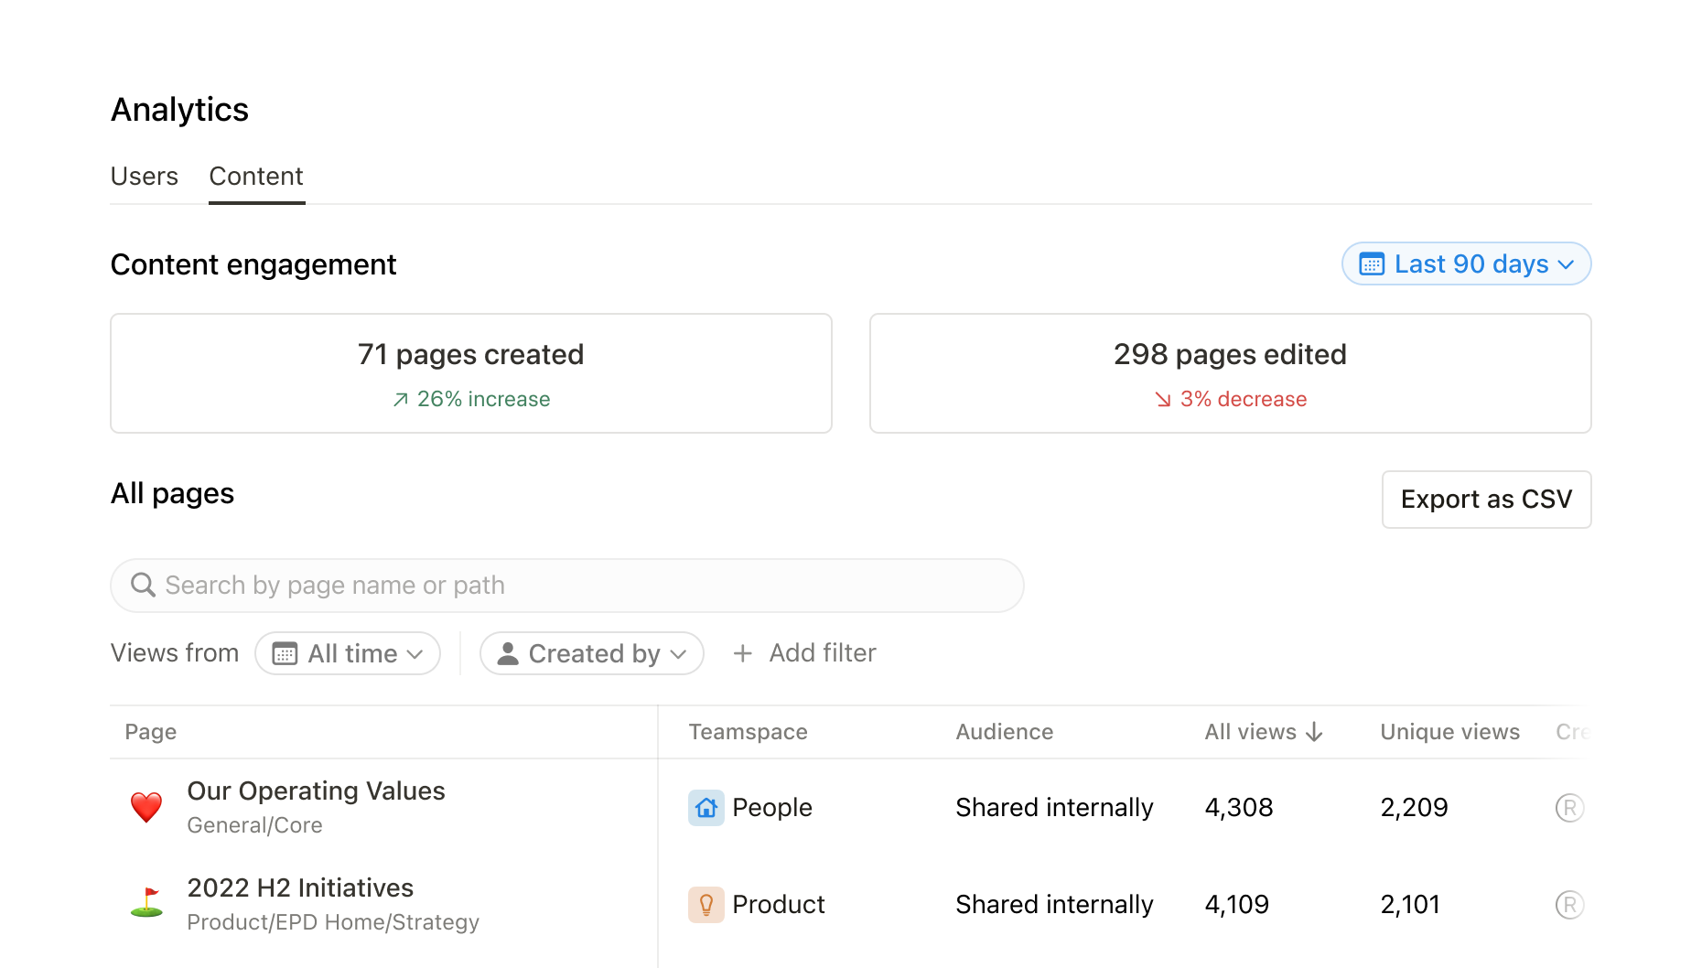The height and width of the screenshot is (968, 1702).
Task: Click the Unique views column header
Action: tap(1449, 732)
